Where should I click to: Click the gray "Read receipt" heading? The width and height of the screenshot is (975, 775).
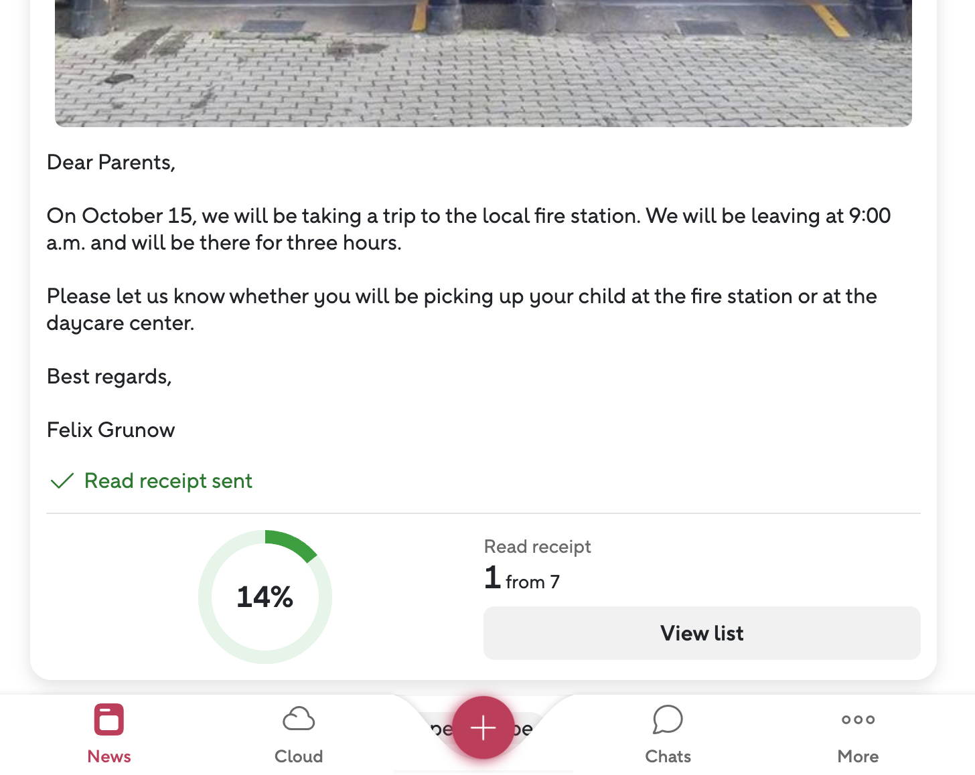pyautogui.click(x=537, y=547)
